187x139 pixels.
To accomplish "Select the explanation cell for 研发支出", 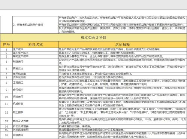I will point(123,69).
